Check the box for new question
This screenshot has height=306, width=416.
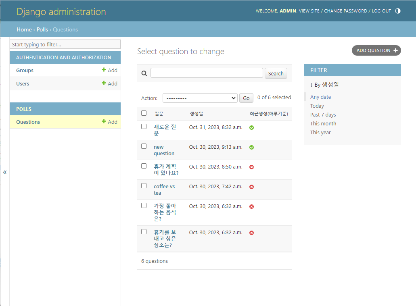coord(144,146)
